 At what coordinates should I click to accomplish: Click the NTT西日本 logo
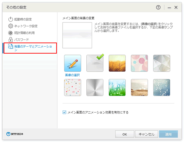pos(15,134)
